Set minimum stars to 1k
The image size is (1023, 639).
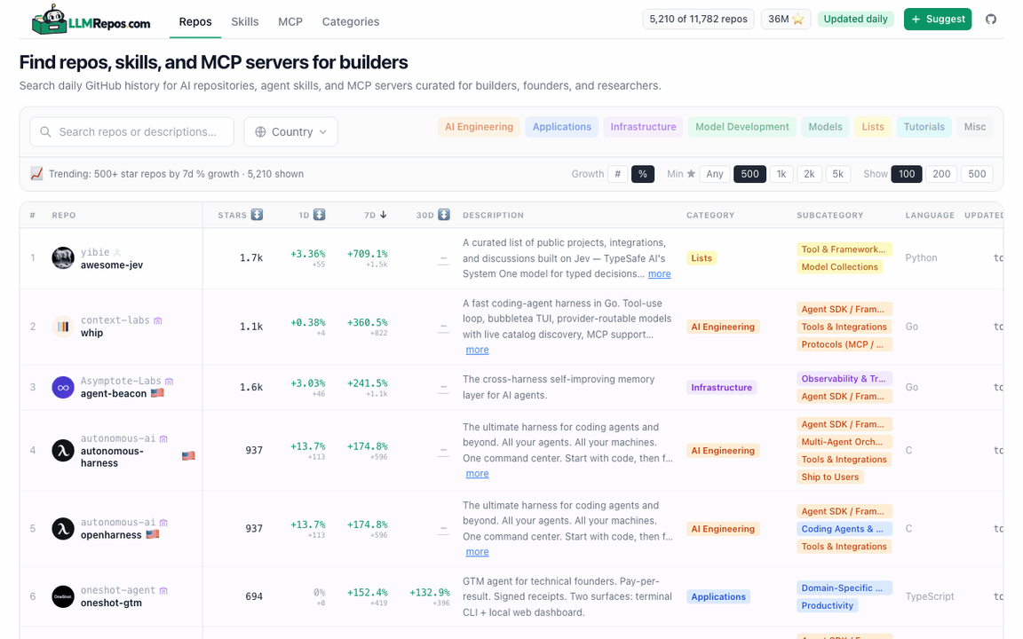point(781,174)
